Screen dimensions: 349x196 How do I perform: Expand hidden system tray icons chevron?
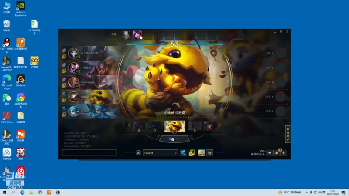[307, 193]
